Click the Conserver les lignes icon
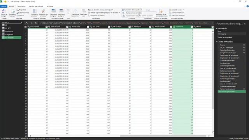This screenshot has width=249, height=140. tap(54, 11)
